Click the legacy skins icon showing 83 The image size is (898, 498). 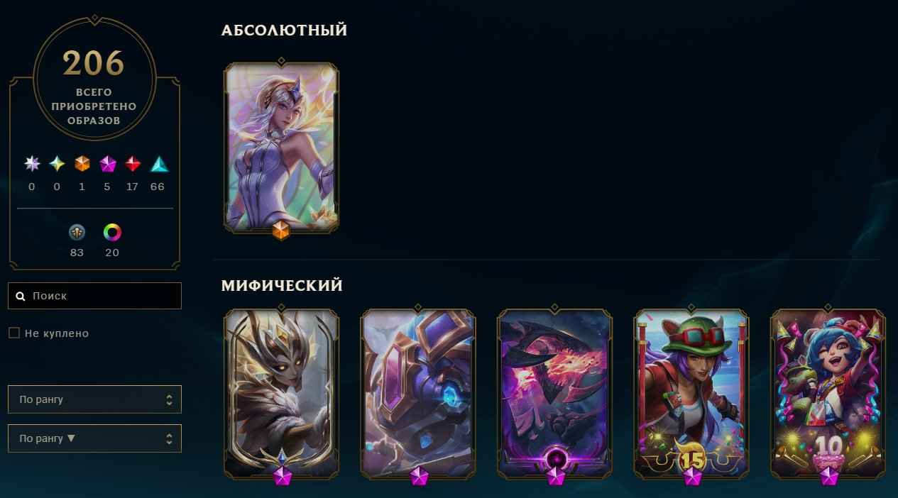coord(77,232)
